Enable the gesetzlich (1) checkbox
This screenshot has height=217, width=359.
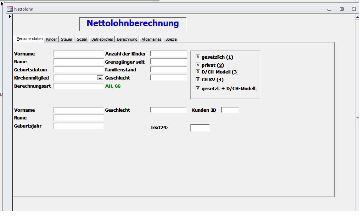[x=198, y=57]
